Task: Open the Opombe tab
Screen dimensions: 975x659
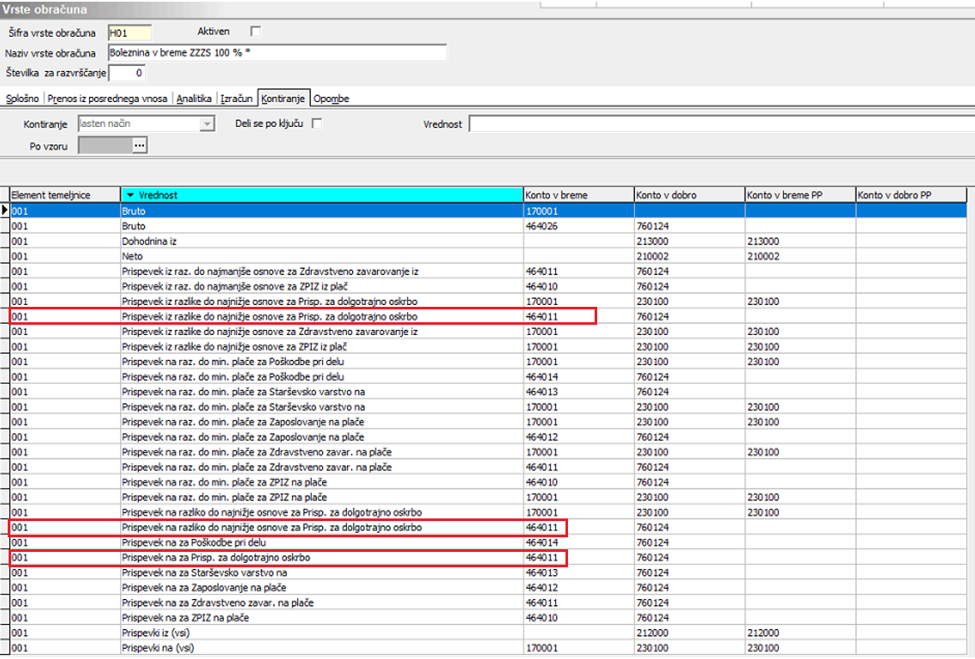Action: tap(332, 99)
